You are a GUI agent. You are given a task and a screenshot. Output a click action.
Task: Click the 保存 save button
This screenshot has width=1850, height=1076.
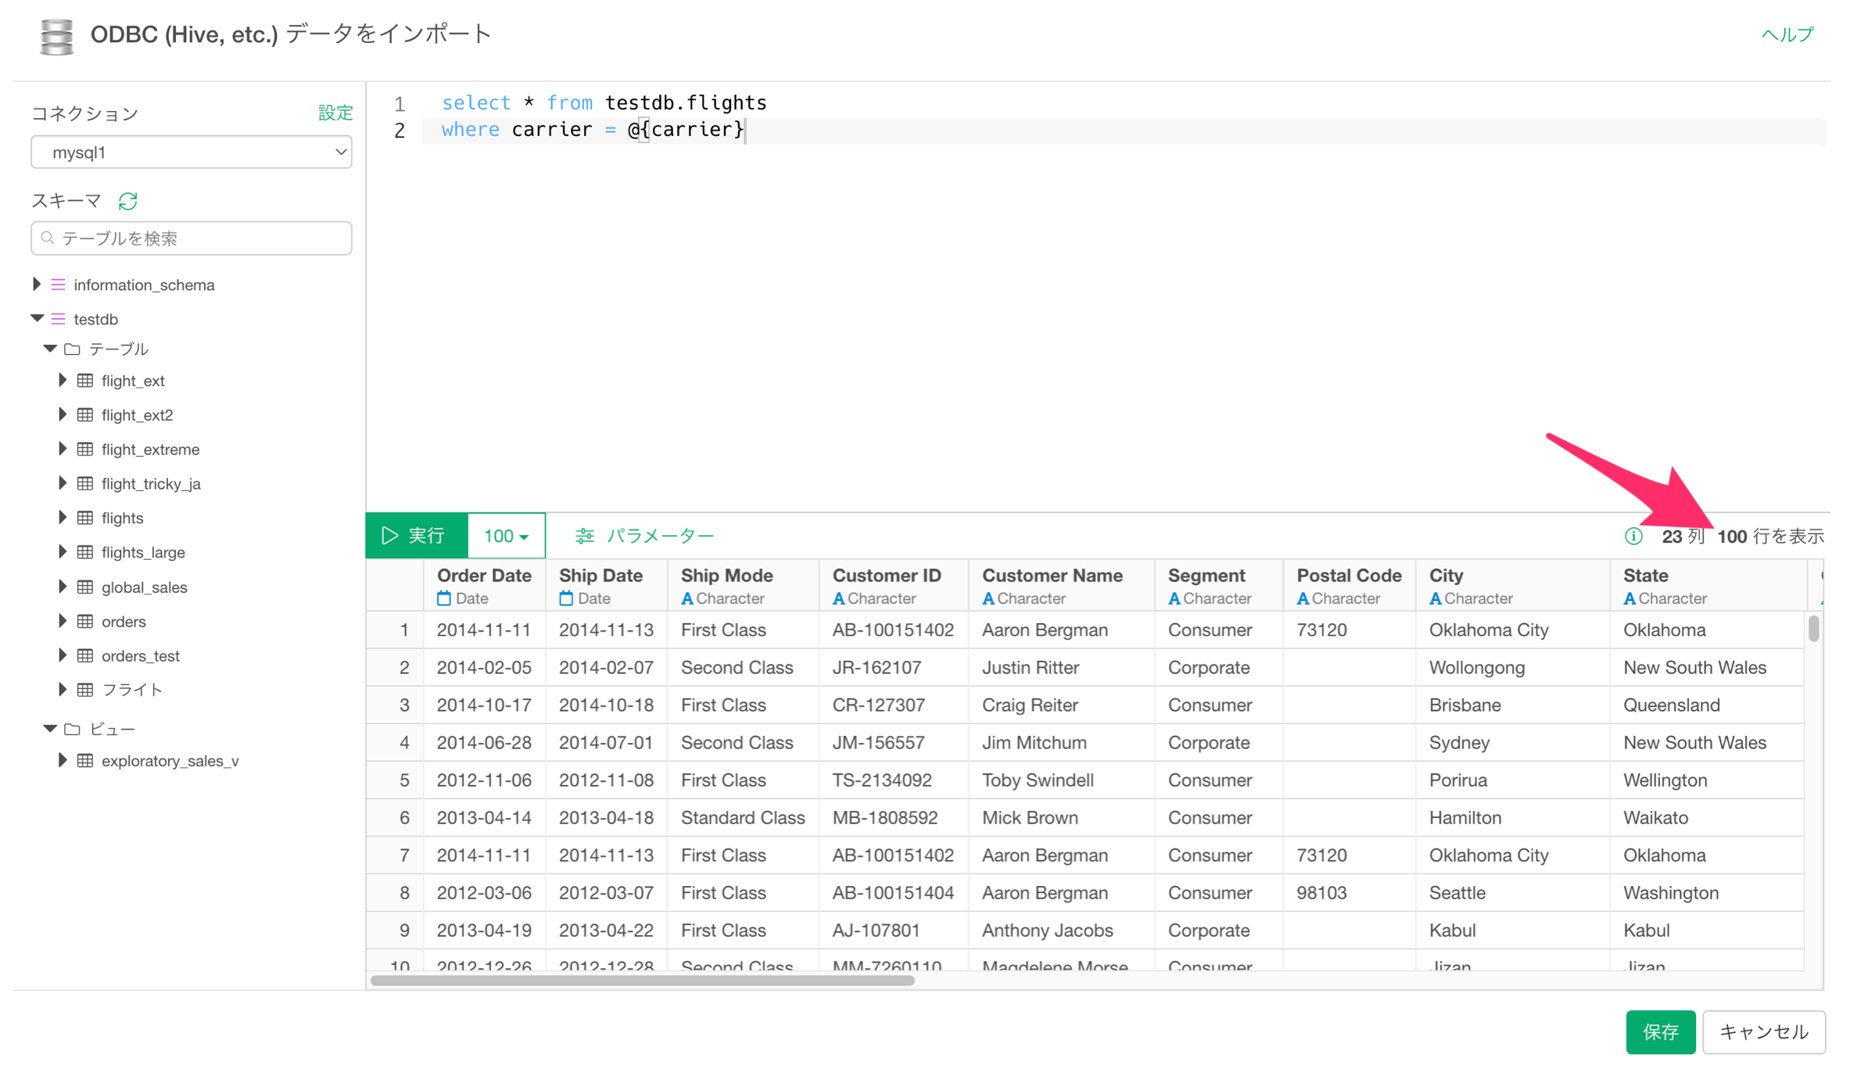pyautogui.click(x=1660, y=1032)
